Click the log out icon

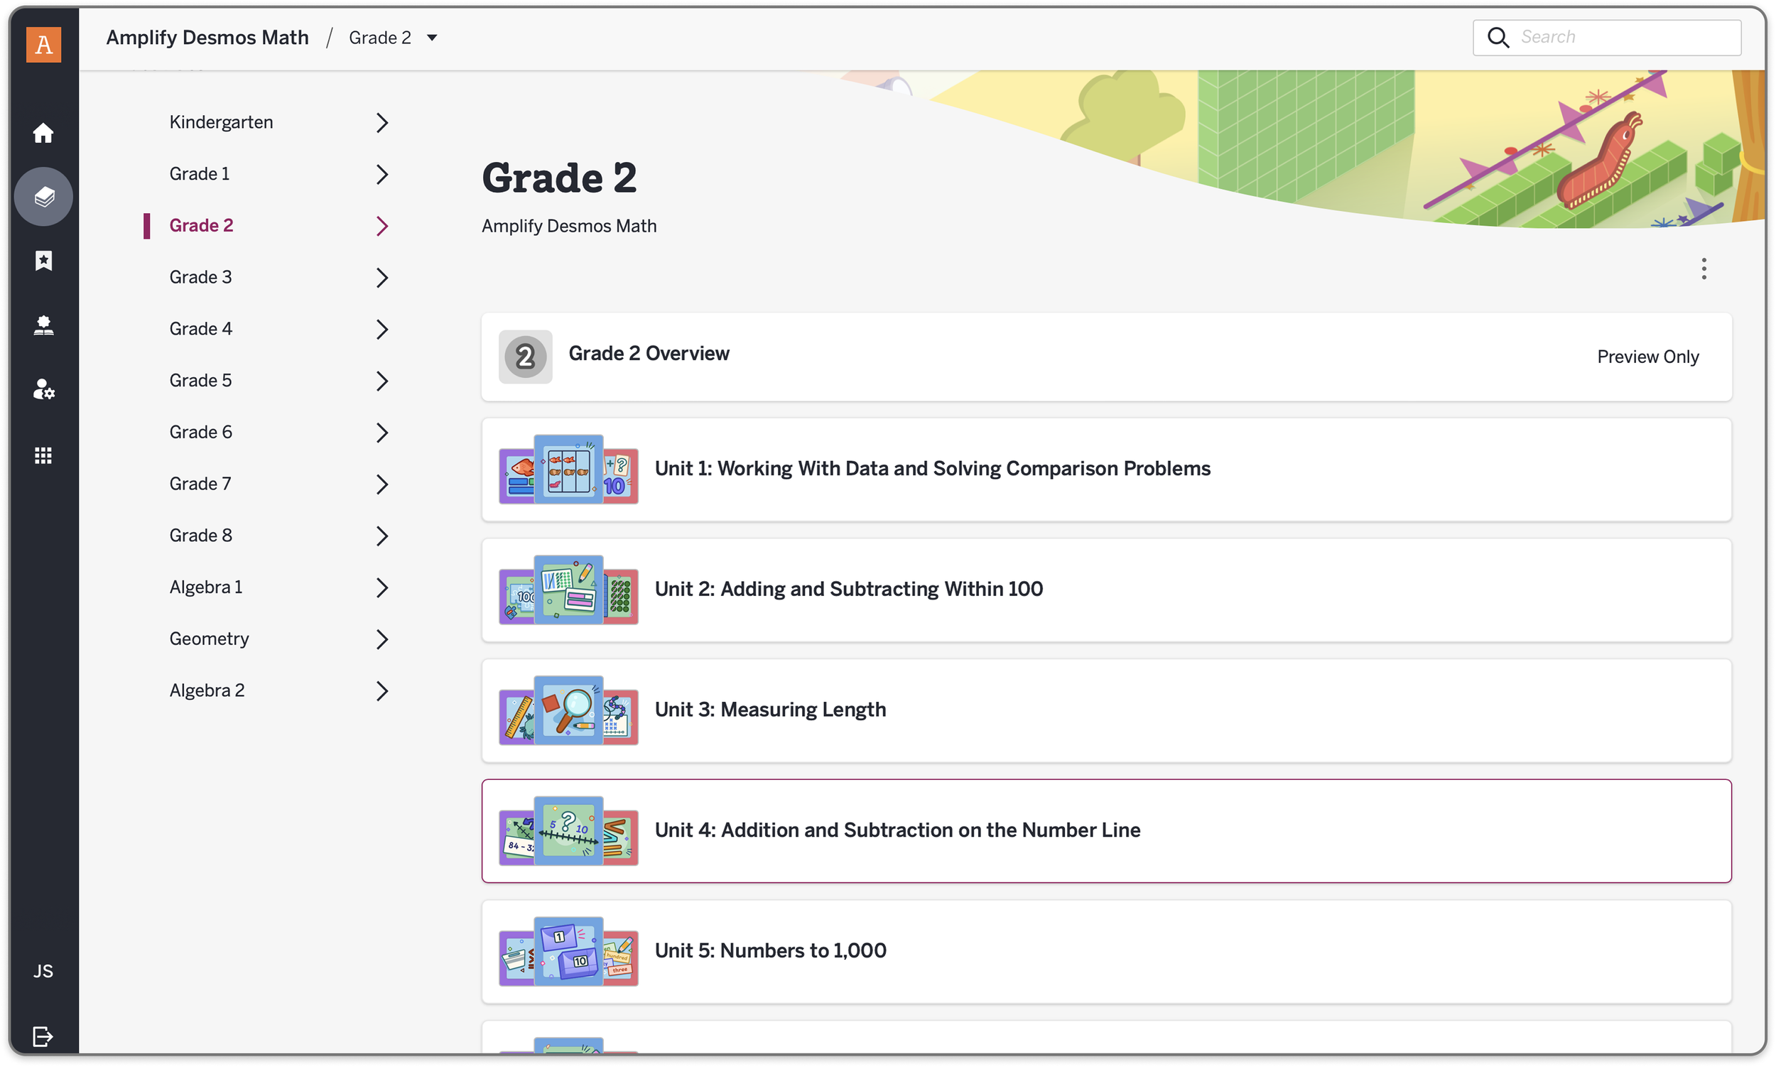click(x=43, y=1036)
